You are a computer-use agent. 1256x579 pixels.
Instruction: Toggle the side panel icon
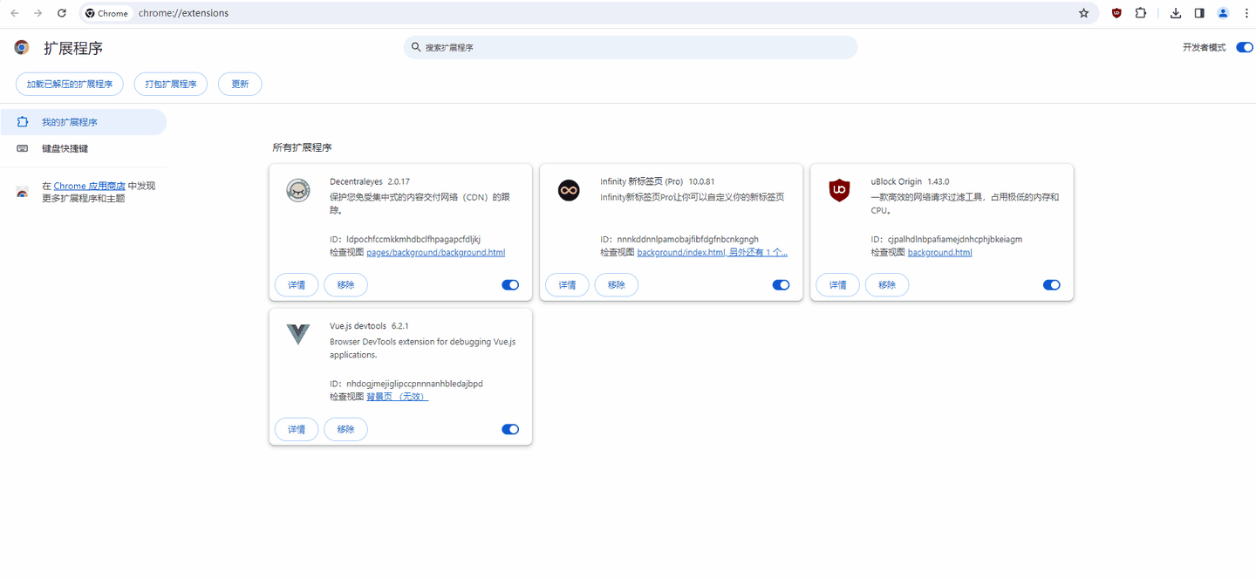(1199, 13)
